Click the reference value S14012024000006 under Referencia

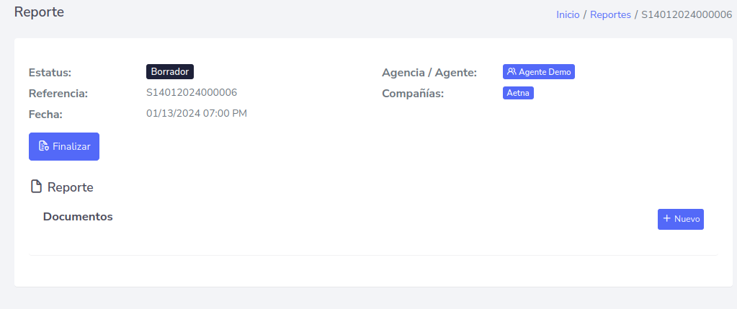point(192,92)
